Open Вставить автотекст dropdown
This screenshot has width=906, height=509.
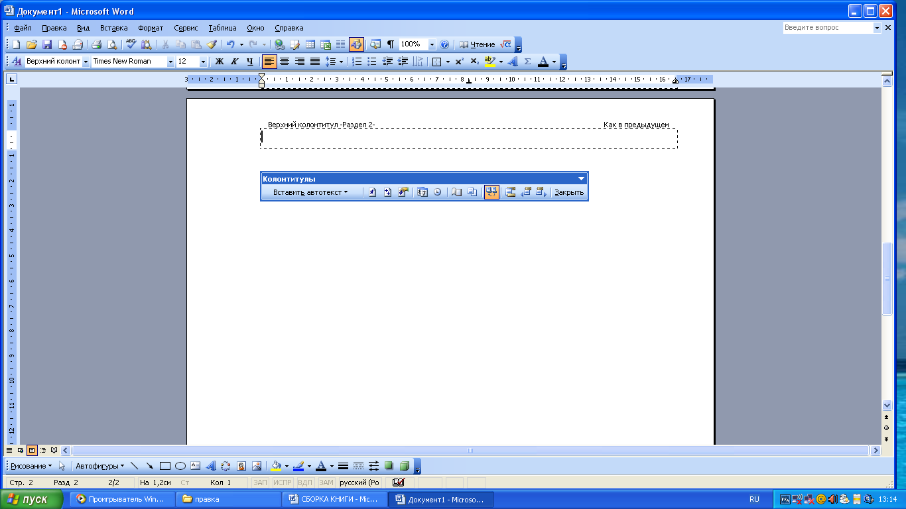[x=310, y=192]
